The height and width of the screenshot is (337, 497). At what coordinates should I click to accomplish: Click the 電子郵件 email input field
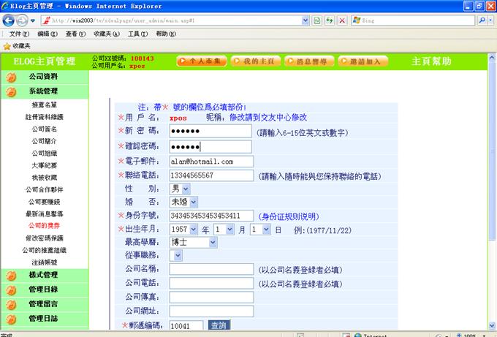tap(210, 162)
